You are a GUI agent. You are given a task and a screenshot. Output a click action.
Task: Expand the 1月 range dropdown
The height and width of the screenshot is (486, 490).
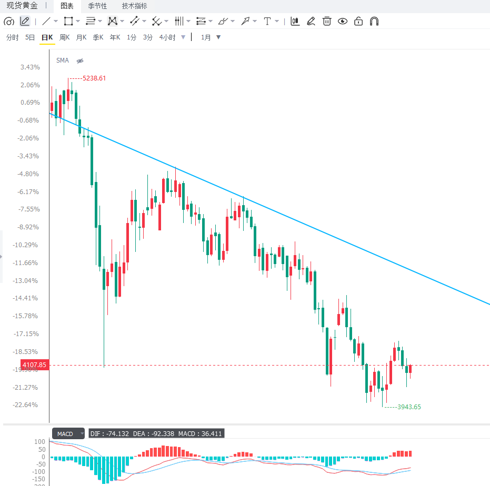[218, 37]
